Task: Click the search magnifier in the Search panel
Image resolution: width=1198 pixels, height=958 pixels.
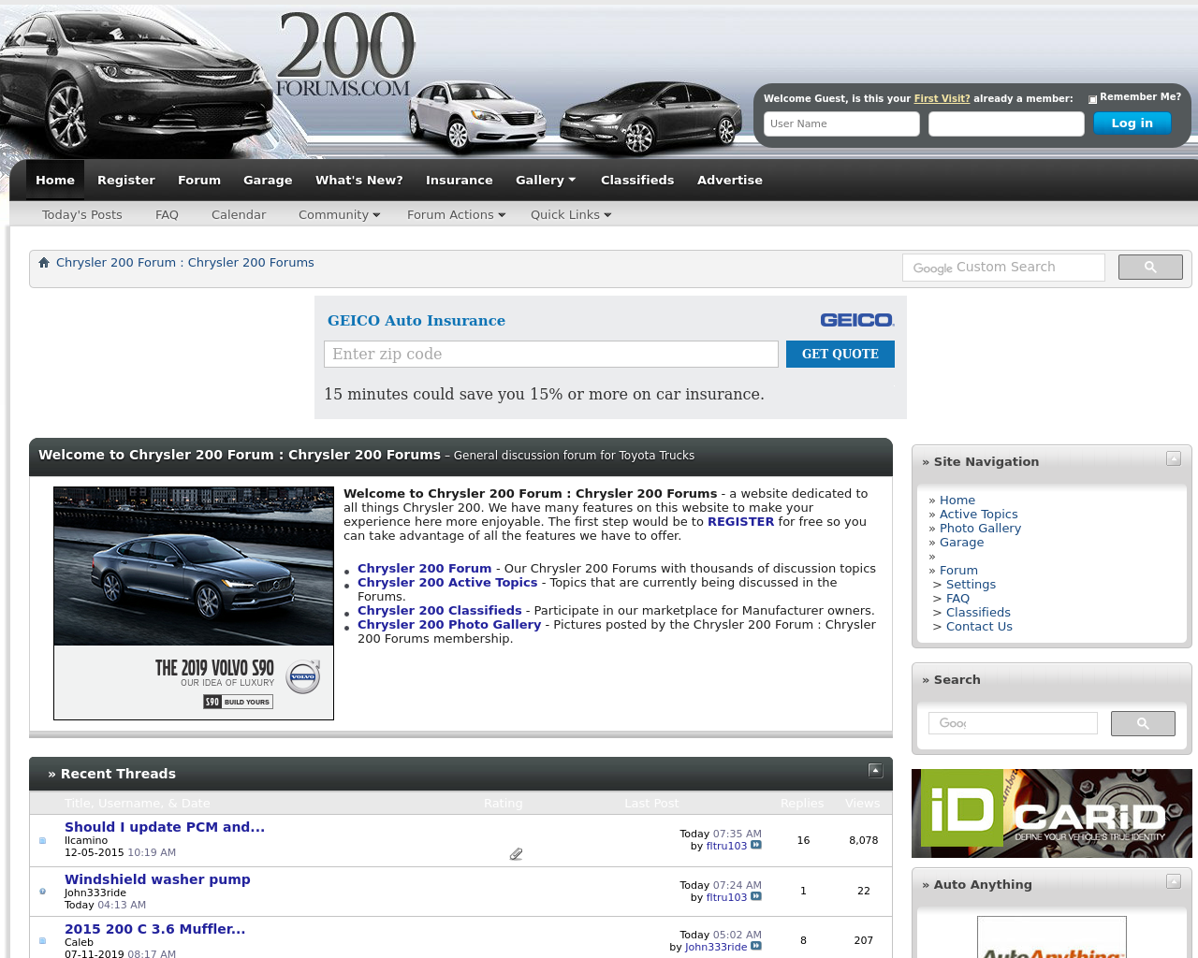Action: coord(1143,723)
